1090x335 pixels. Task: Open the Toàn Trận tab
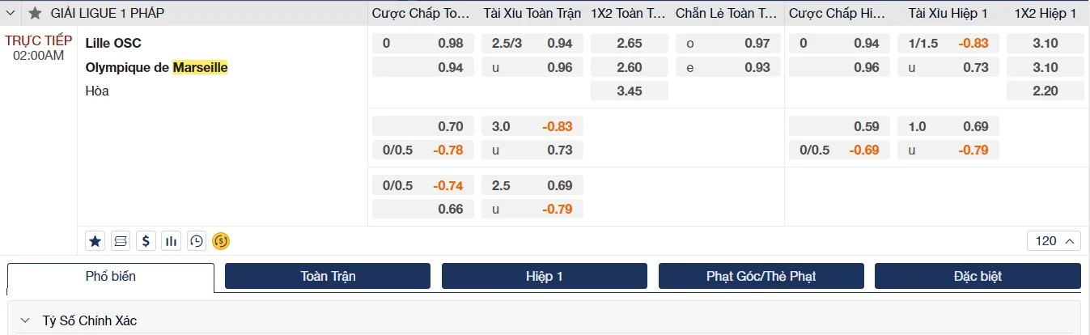pos(328,277)
